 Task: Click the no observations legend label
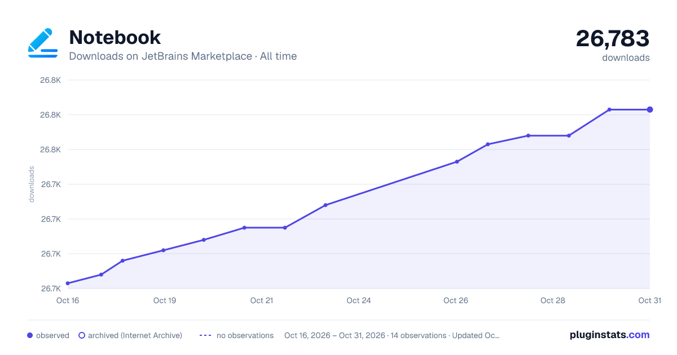[245, 335]
